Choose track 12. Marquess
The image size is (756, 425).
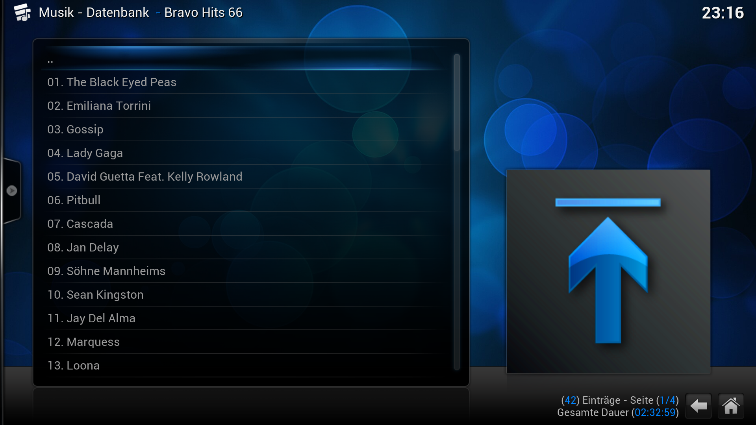pos(244,342)
